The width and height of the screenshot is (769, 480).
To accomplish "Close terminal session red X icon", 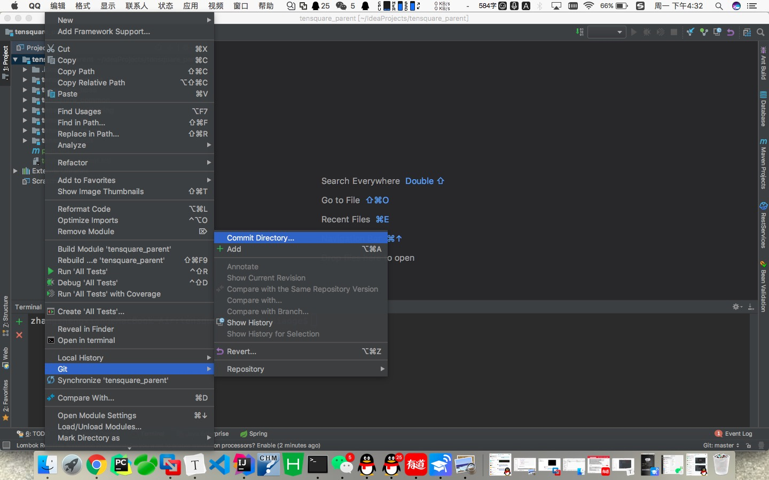I will pos(19,335).
